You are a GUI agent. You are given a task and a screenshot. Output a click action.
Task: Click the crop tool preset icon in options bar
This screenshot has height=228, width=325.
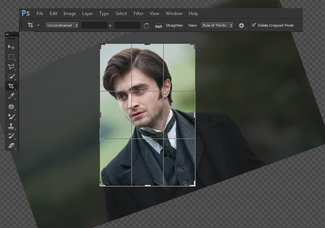[31, 25]
